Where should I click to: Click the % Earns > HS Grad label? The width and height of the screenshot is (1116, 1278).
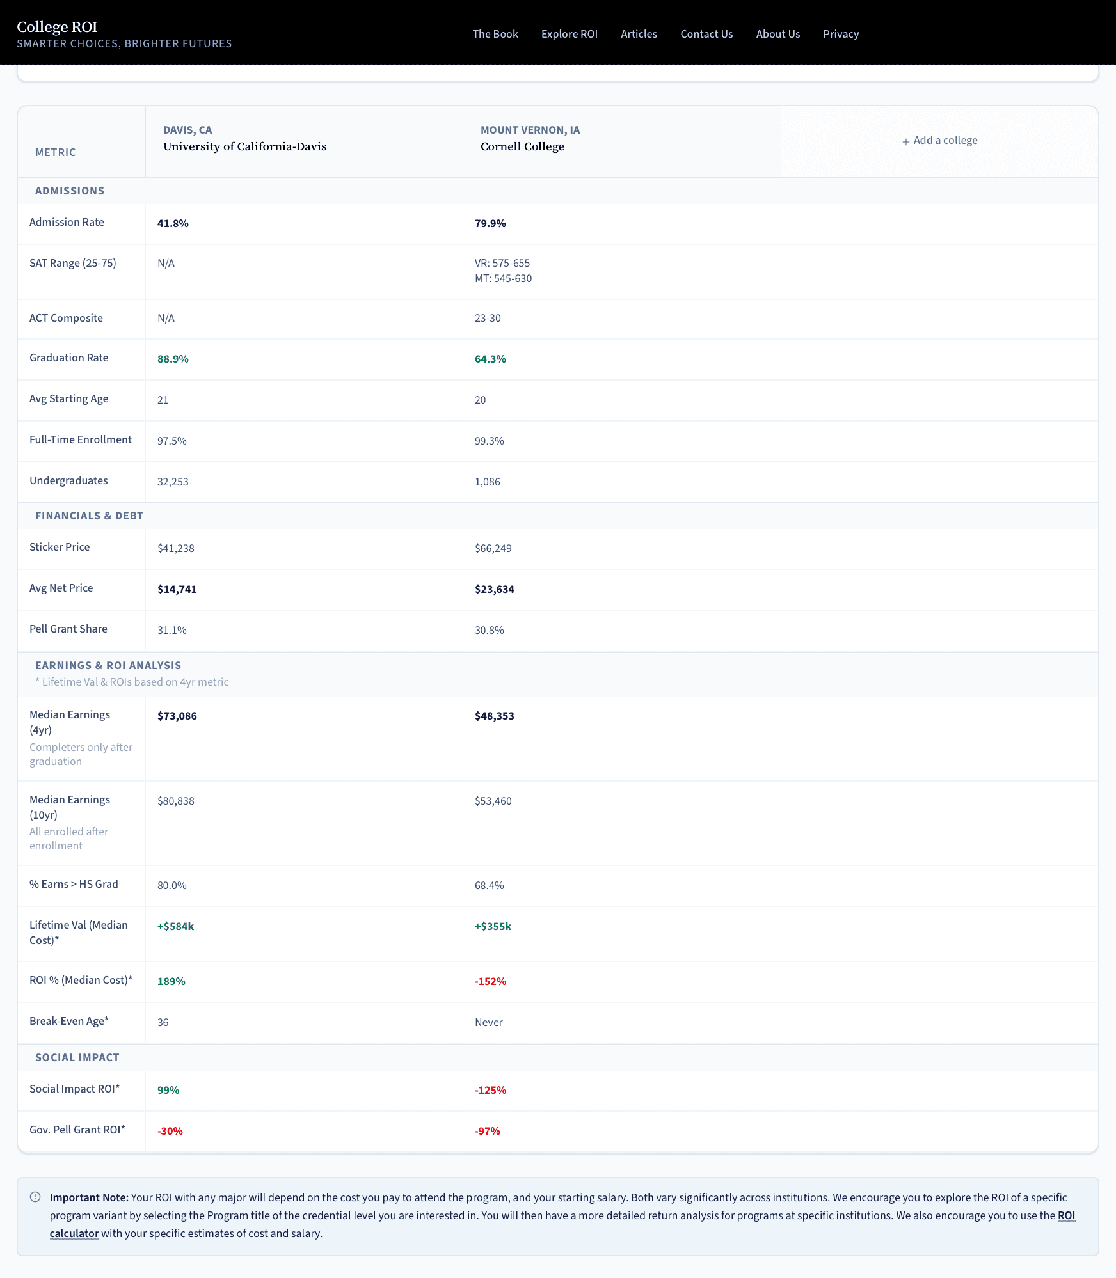pos(74,884)
